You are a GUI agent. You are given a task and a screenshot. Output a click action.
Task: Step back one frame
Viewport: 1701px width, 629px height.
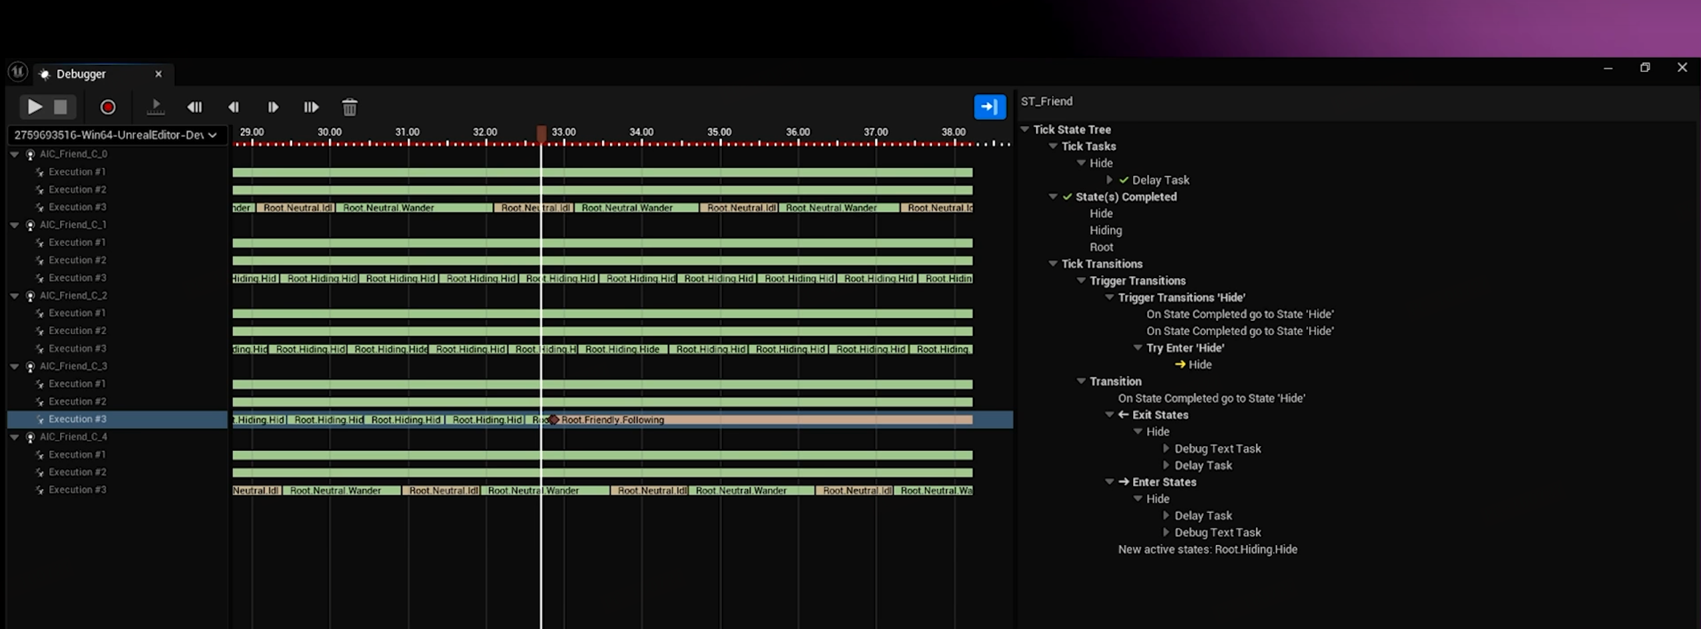233,107
